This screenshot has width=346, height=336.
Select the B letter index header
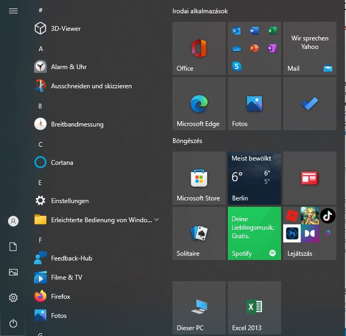click(40, 106)
